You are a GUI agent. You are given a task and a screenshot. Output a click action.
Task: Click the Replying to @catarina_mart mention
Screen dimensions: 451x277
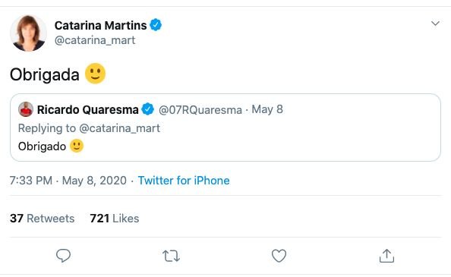click(119, 128)
